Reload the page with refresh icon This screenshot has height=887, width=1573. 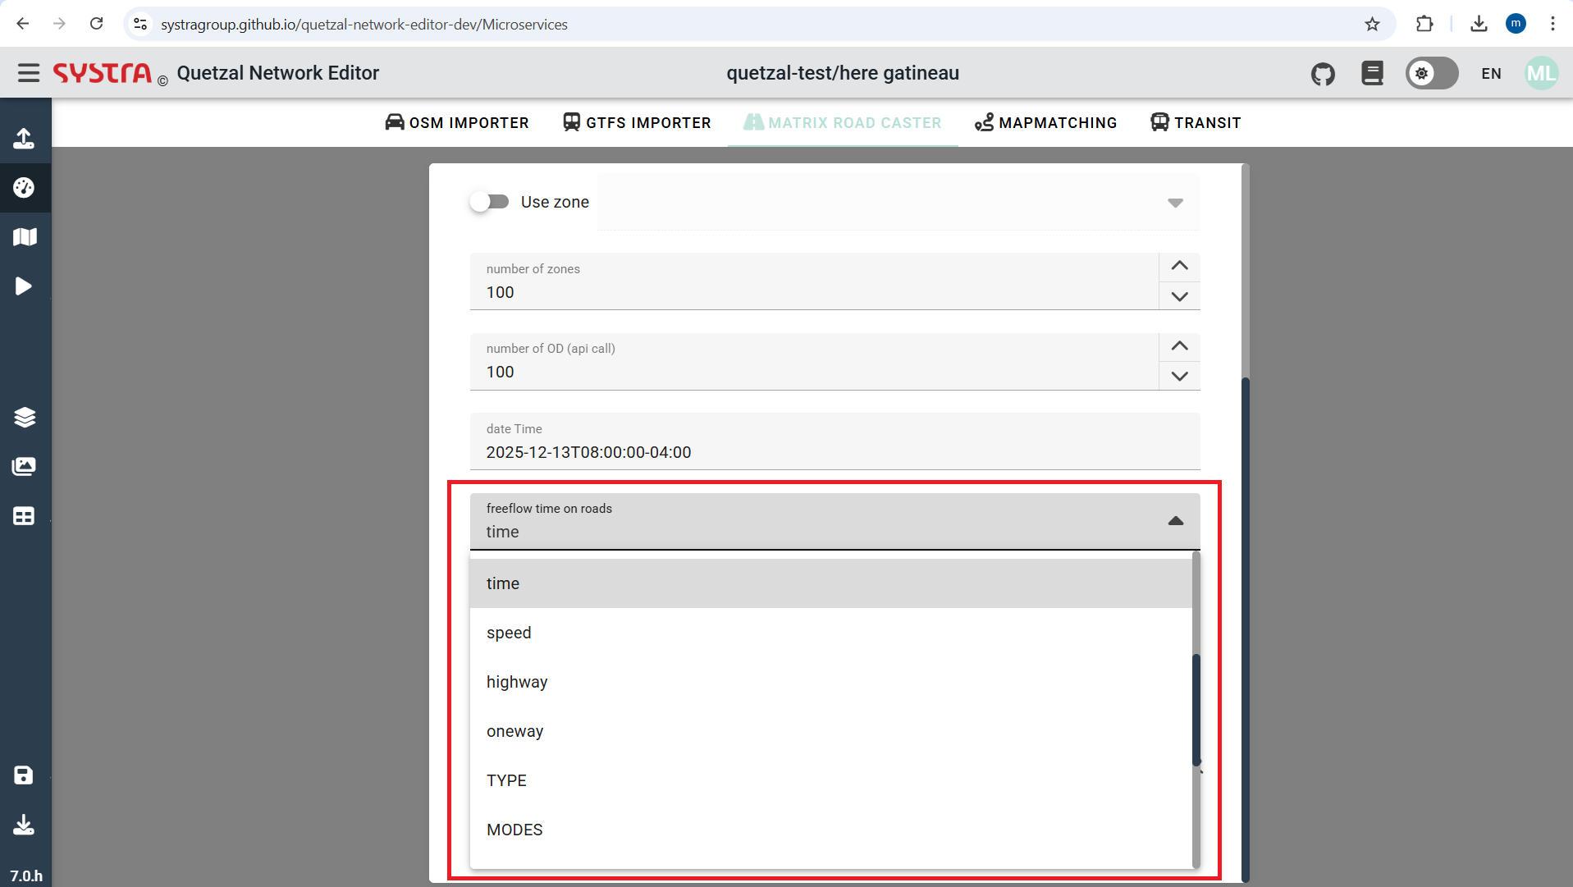click(x=97, y=24)
